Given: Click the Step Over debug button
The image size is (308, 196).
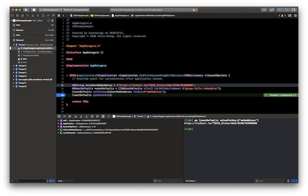Looking at the screenshot, I should [x=75, y=116].
